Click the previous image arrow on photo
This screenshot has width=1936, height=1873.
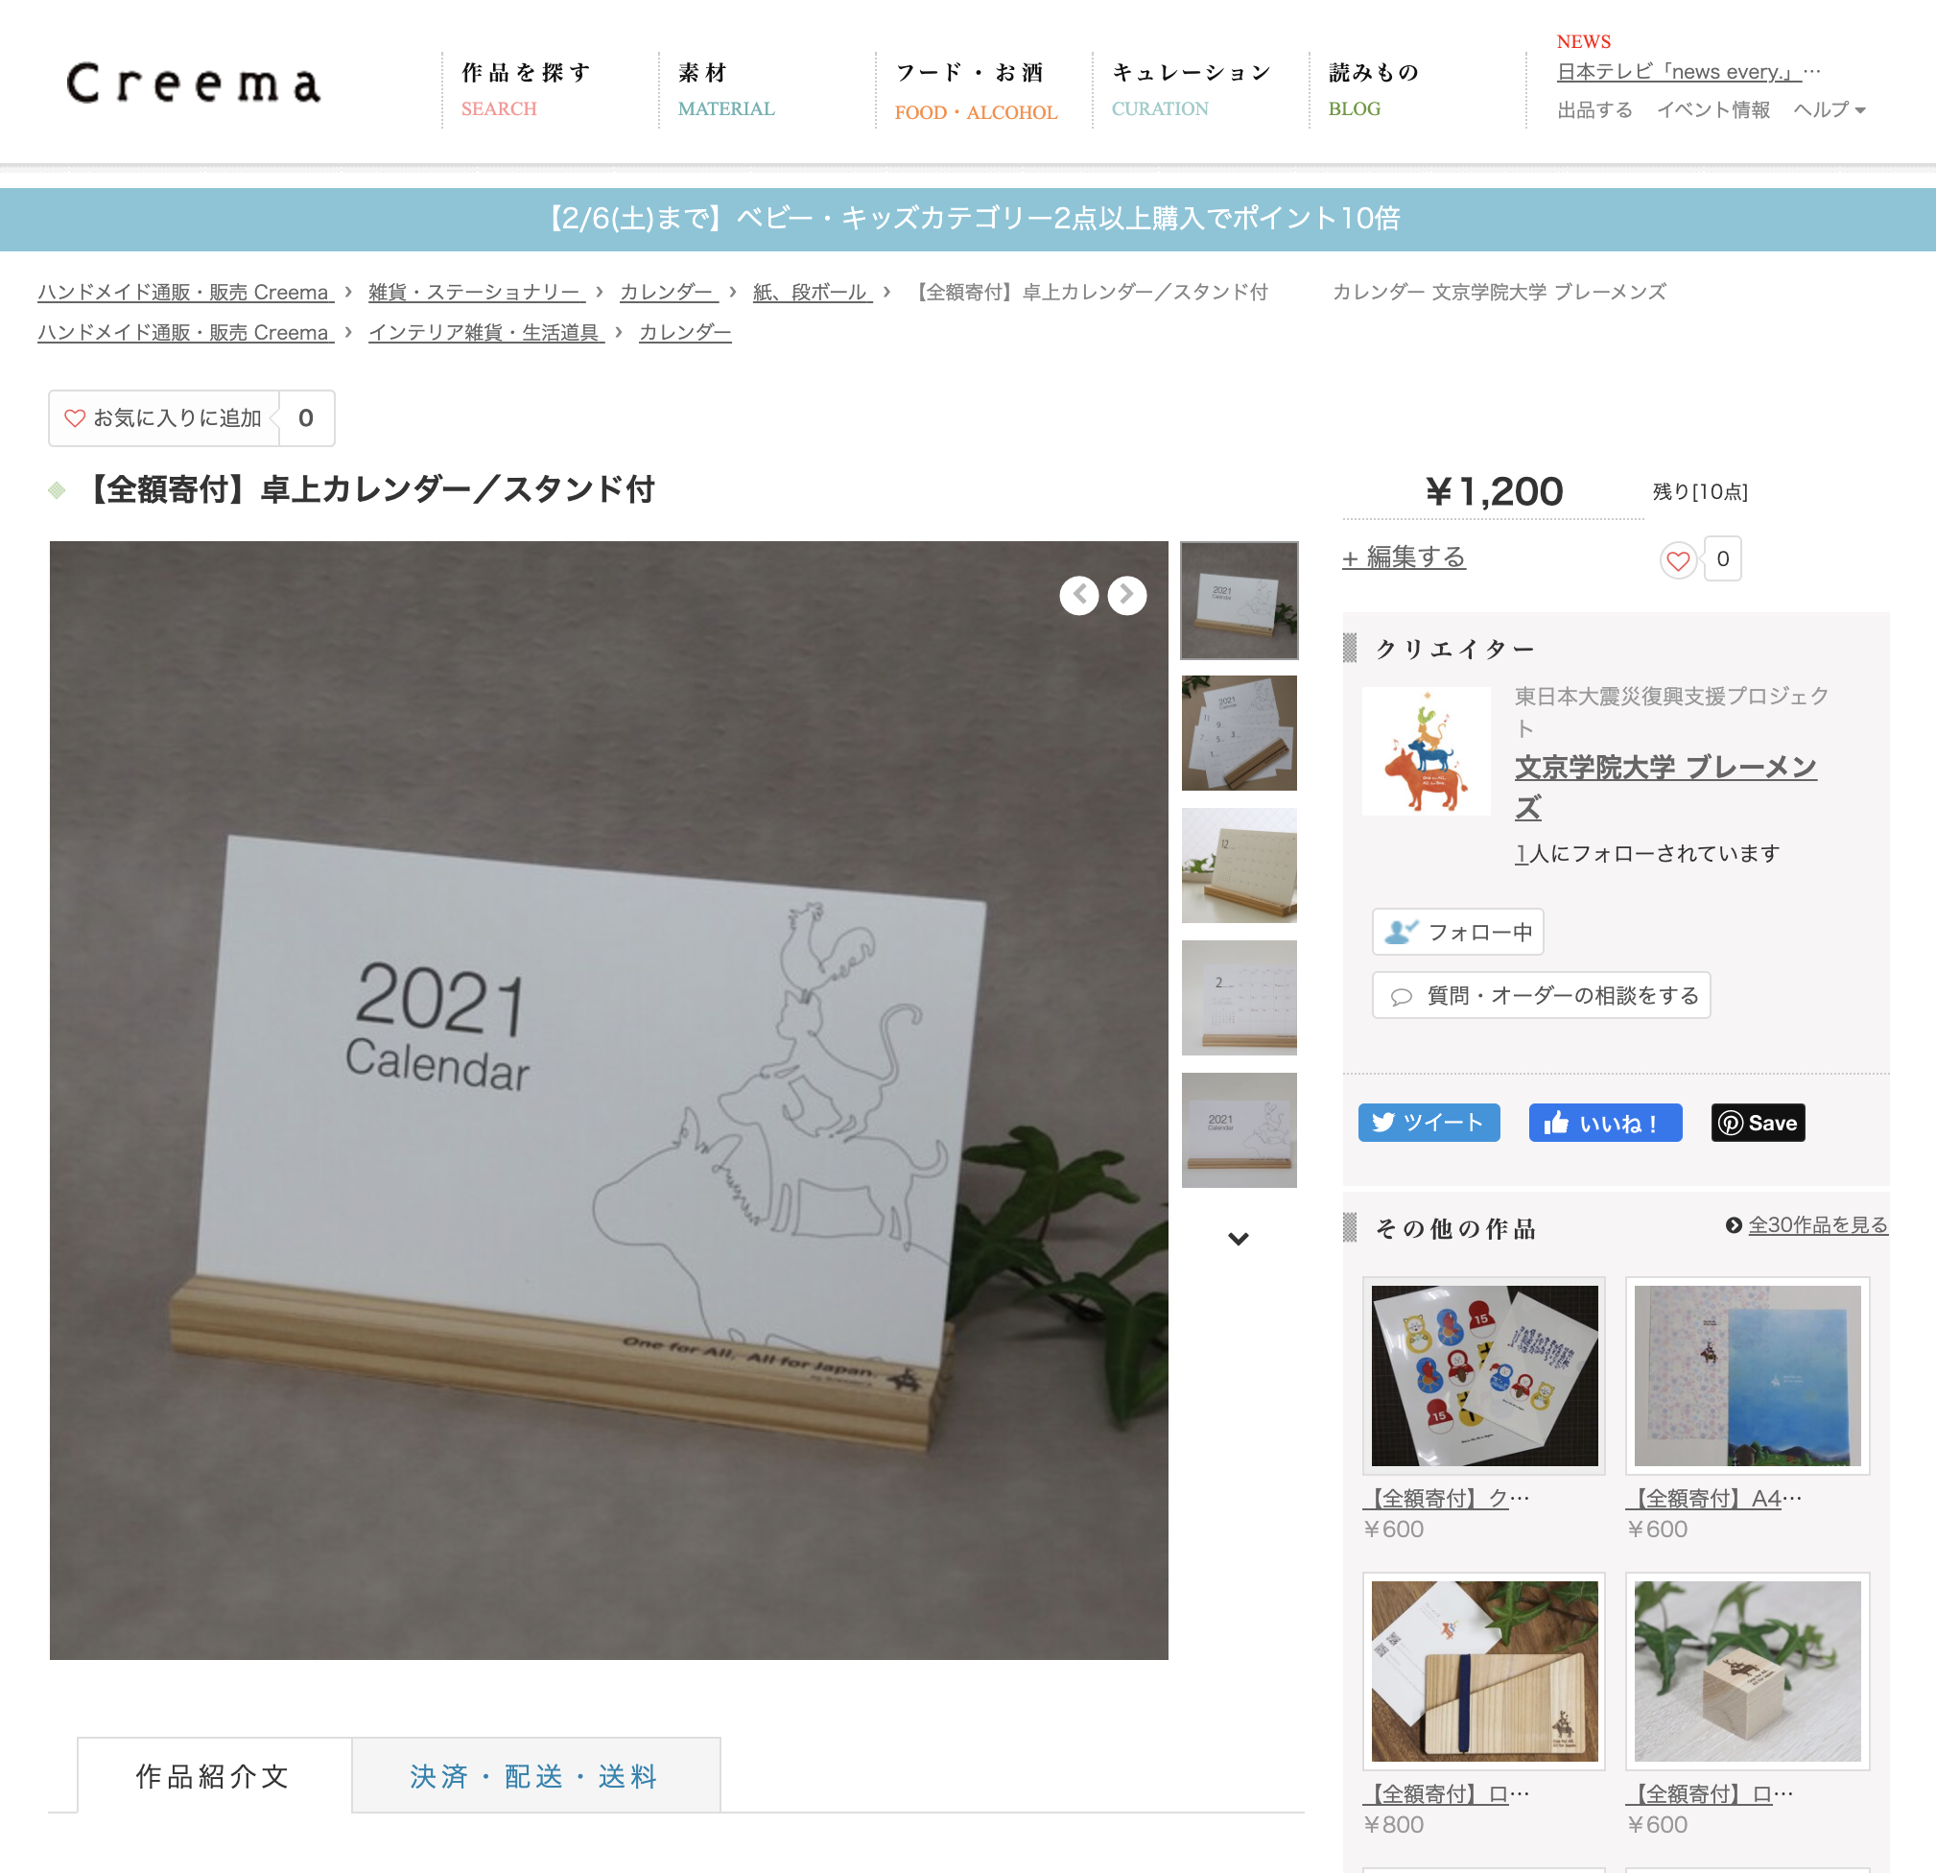1078,596
